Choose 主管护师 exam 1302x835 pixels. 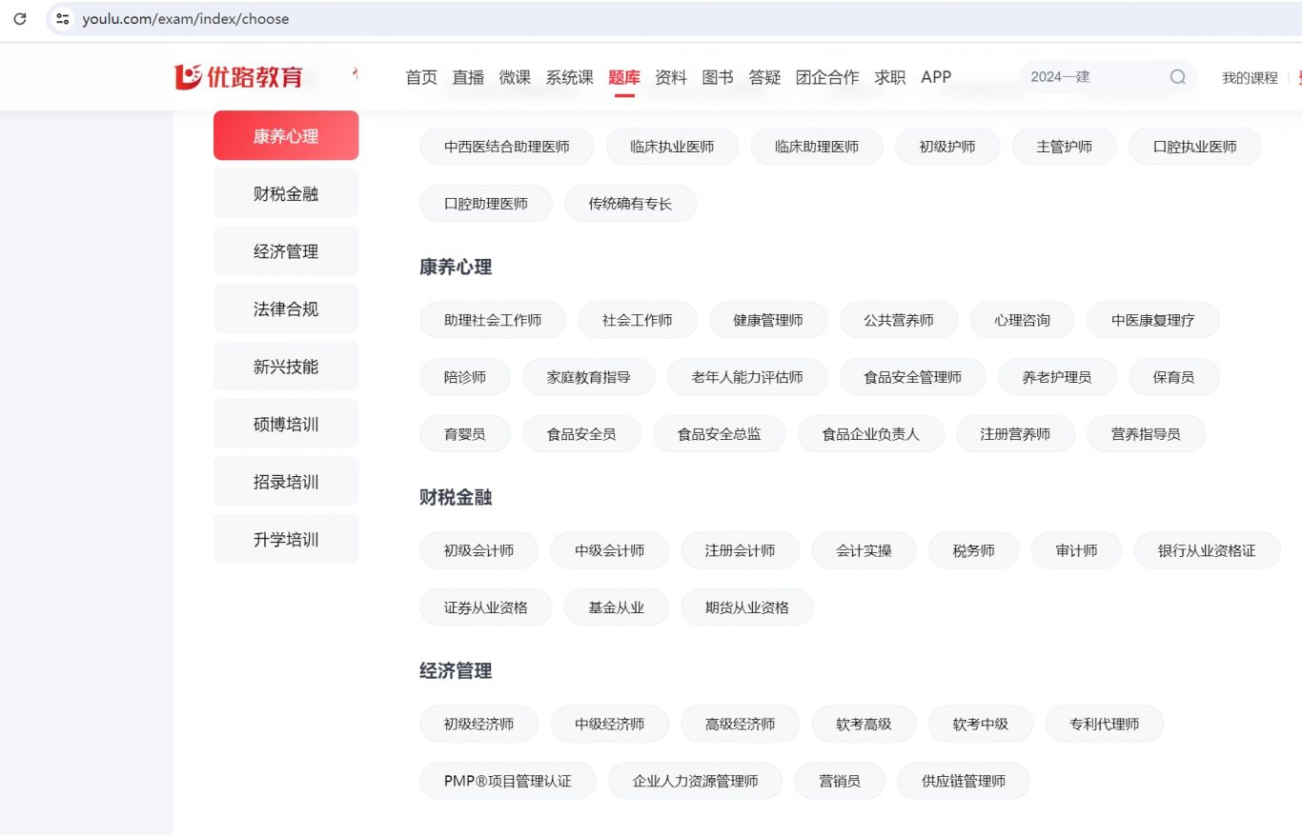(x=1065, y=147)
